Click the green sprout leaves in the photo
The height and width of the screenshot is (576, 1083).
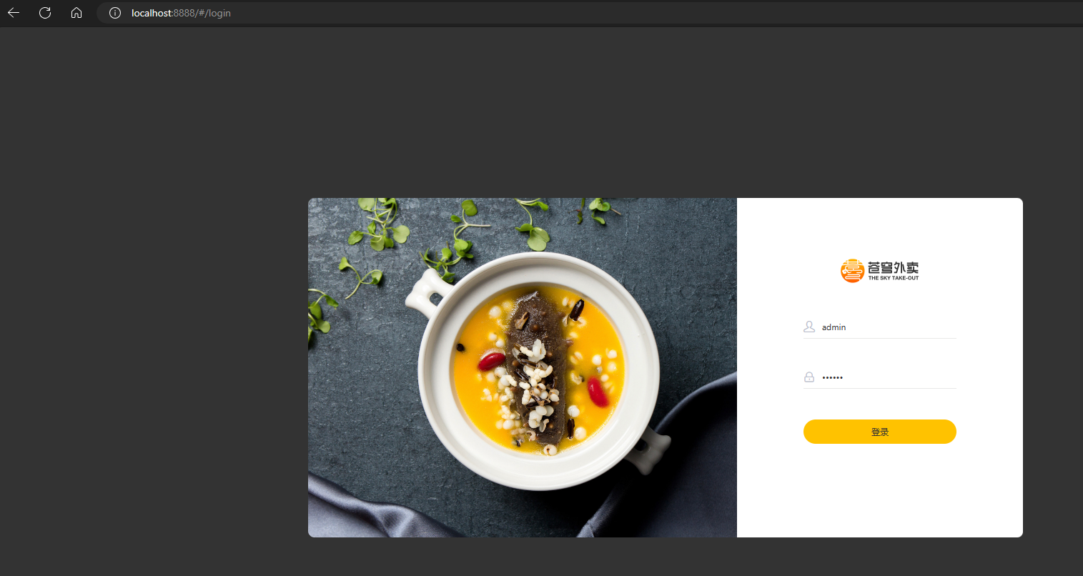pyautogui.click(x=379, y=229)
